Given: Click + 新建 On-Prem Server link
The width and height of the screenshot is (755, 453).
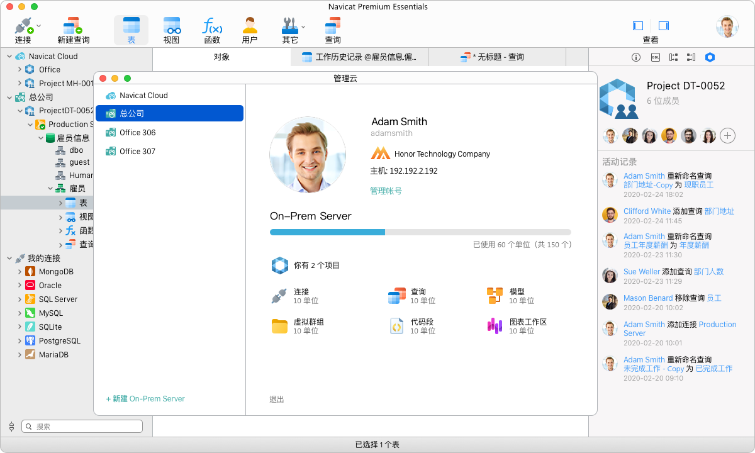Looking at the screenshot, I should pyautogui.click(x=145, y=399).
